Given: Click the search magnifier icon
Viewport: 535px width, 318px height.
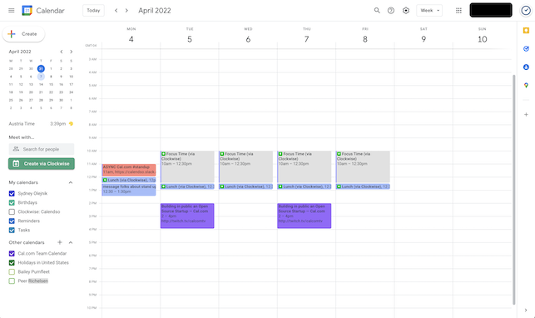Looking at the screenshot, I should coord(377,11).
